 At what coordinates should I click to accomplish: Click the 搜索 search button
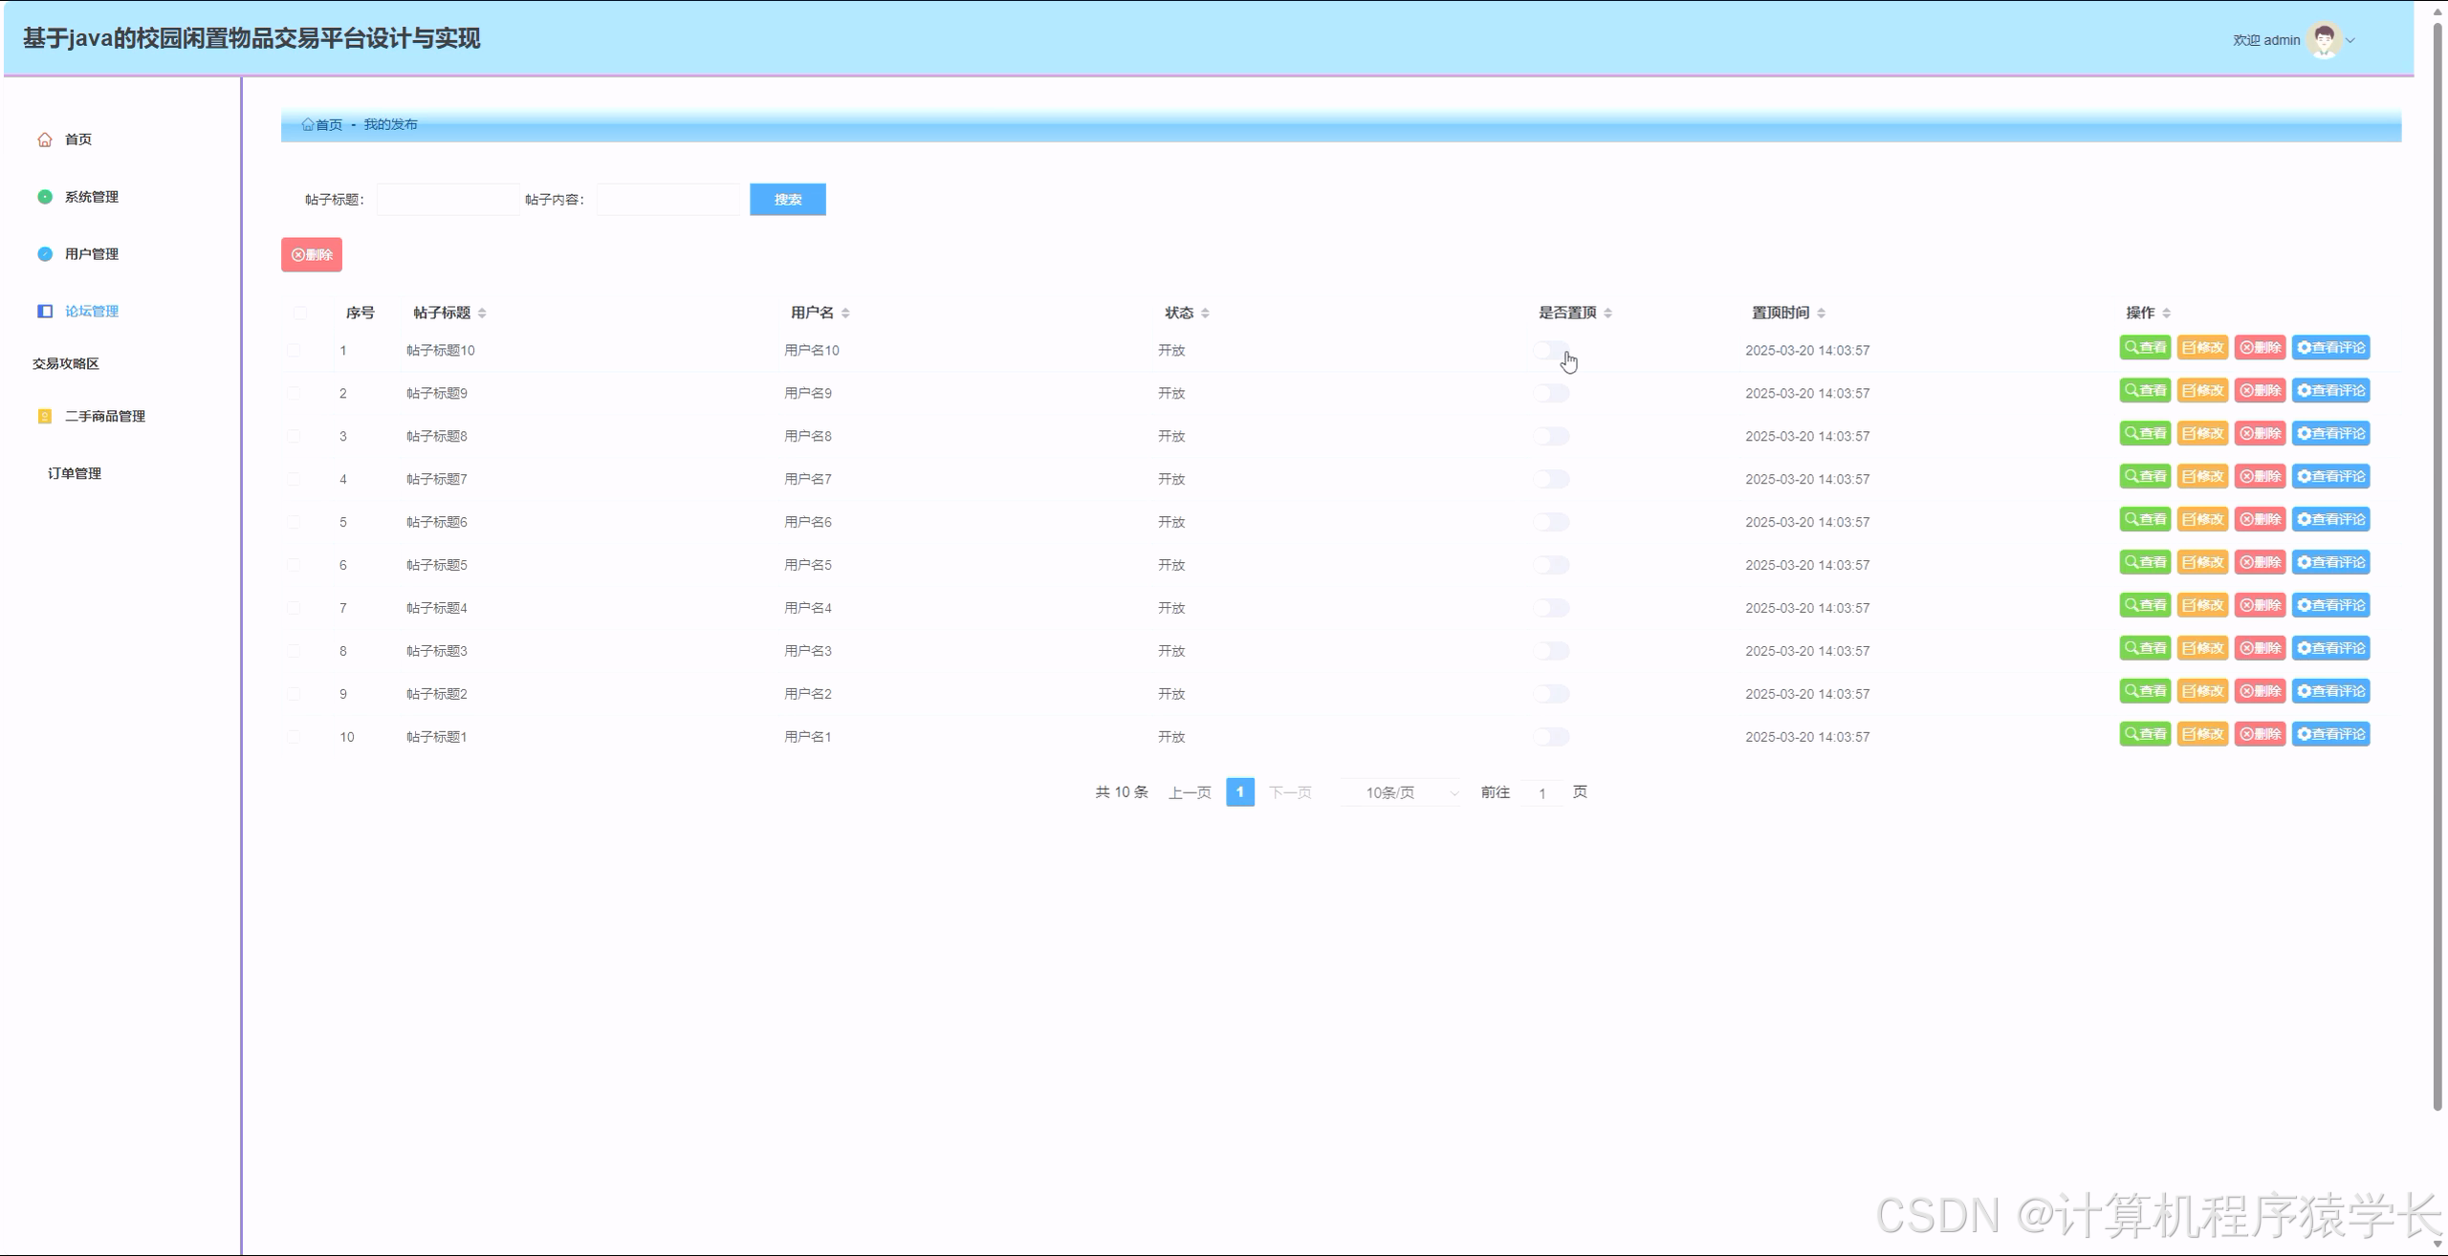coord(787,199)
